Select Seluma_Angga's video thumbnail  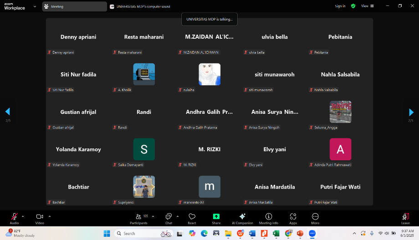341,112
